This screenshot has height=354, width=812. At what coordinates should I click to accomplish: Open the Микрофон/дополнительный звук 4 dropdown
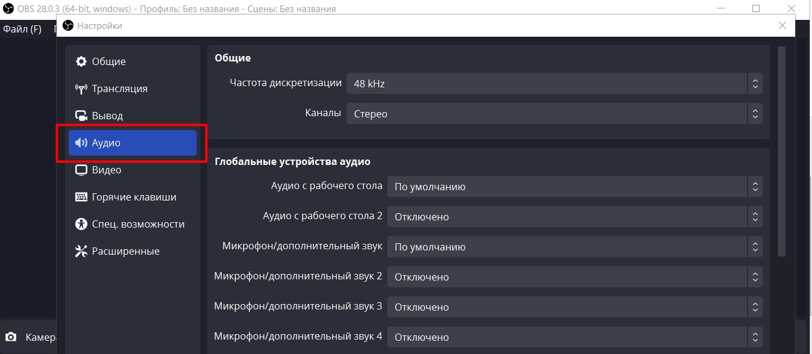(575, 337)
